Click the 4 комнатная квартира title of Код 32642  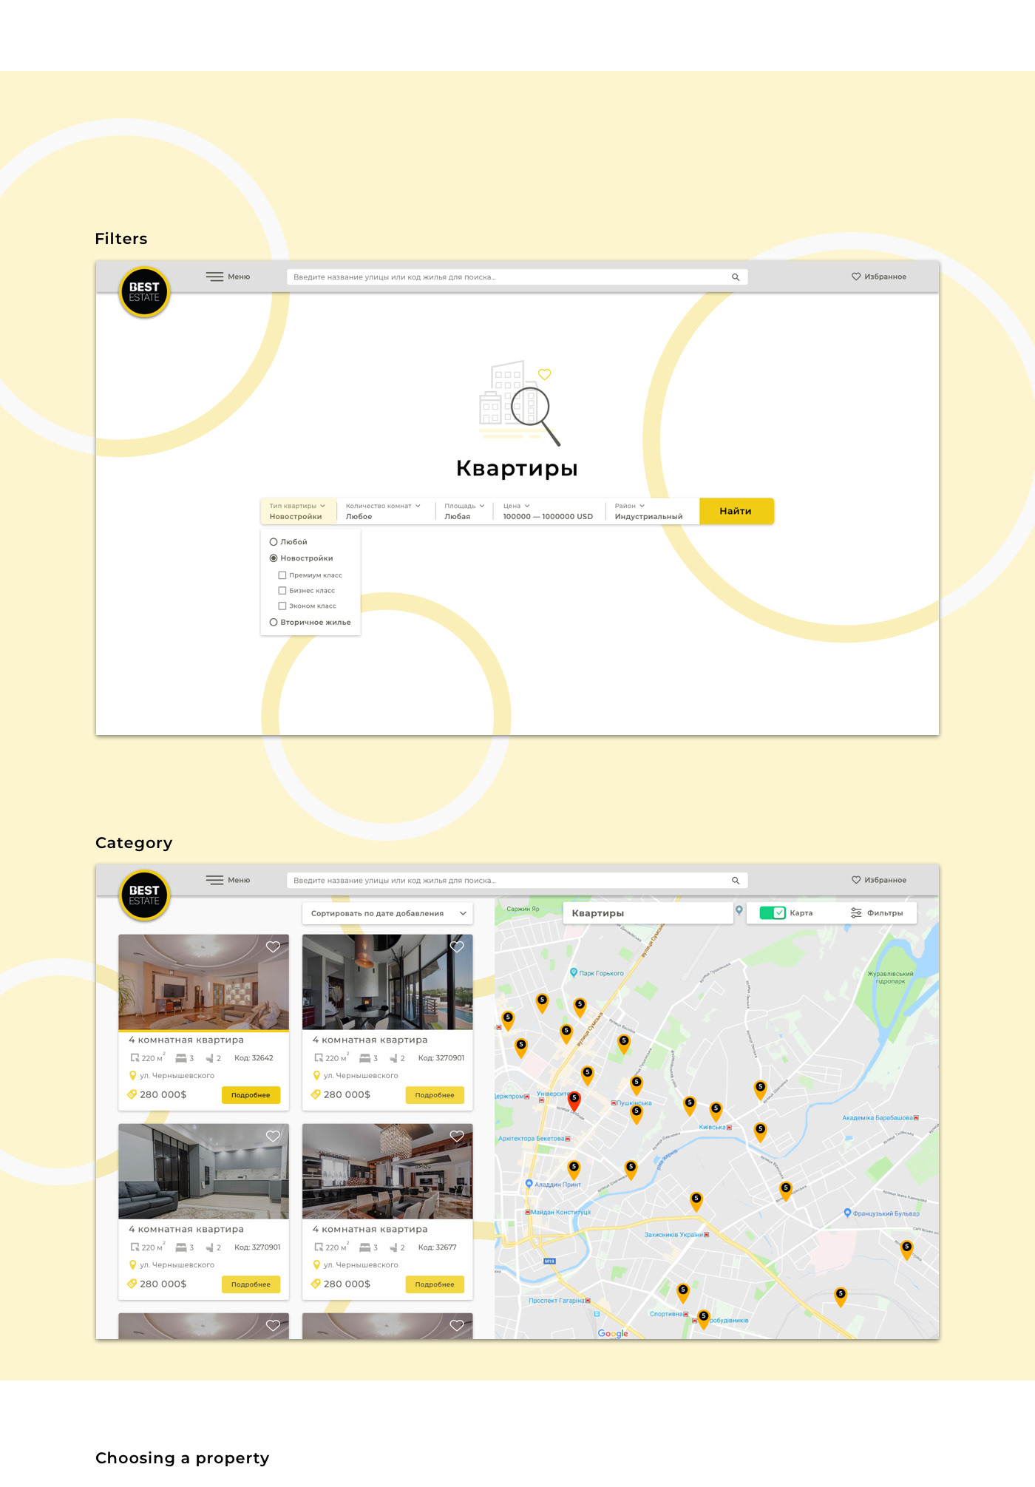pos(186,1040)
